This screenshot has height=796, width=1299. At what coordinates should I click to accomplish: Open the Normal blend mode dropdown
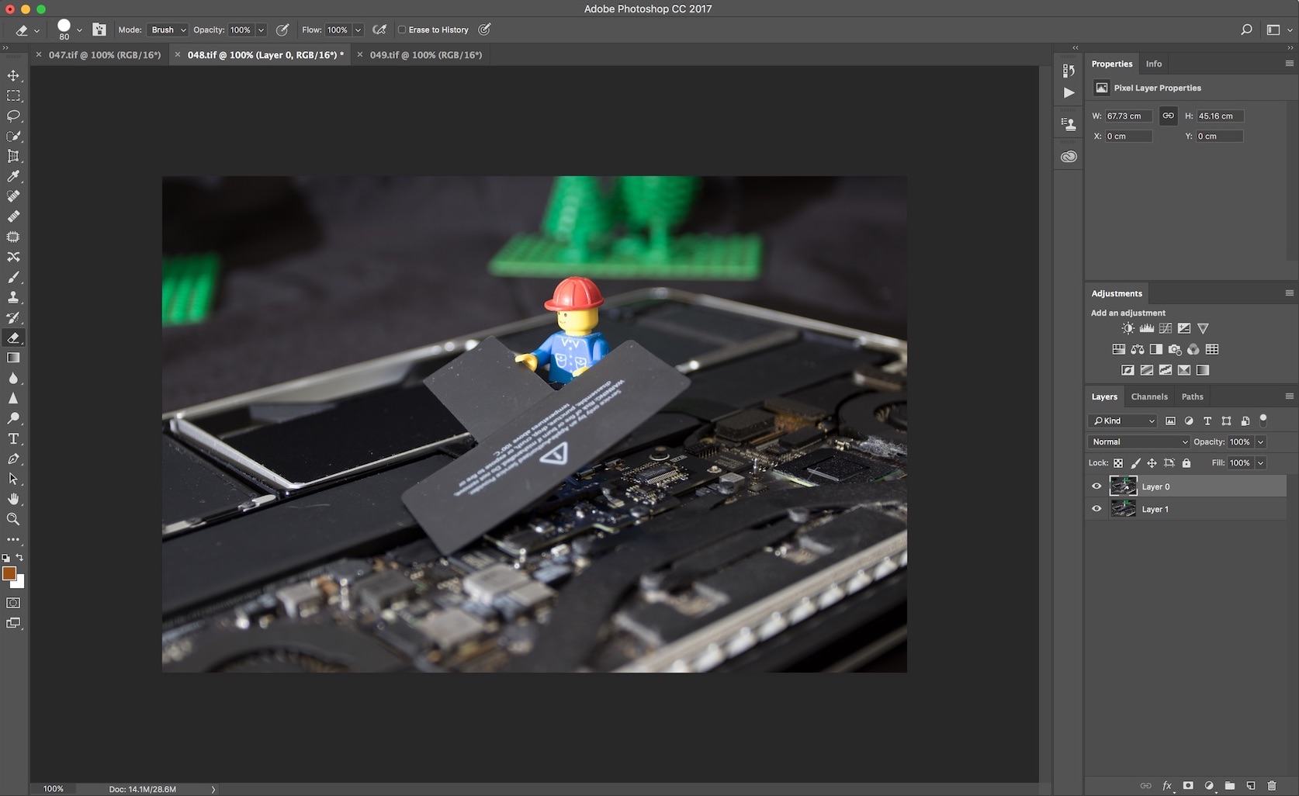pyautogui.click(x=1139, y=441)
